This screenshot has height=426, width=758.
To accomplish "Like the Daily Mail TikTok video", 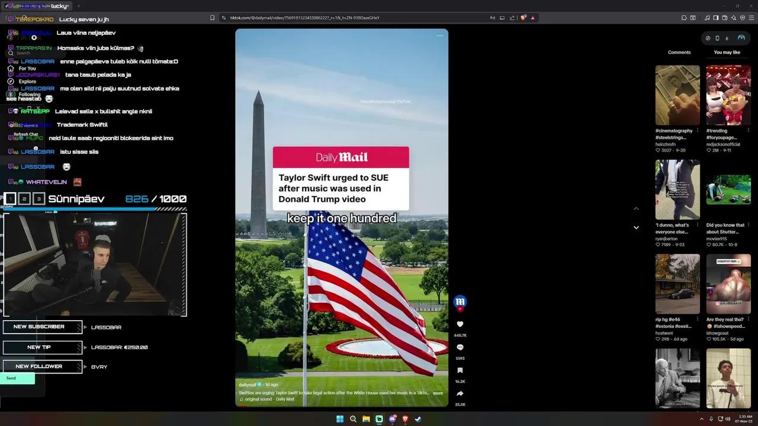I will (x=460, y=324).
